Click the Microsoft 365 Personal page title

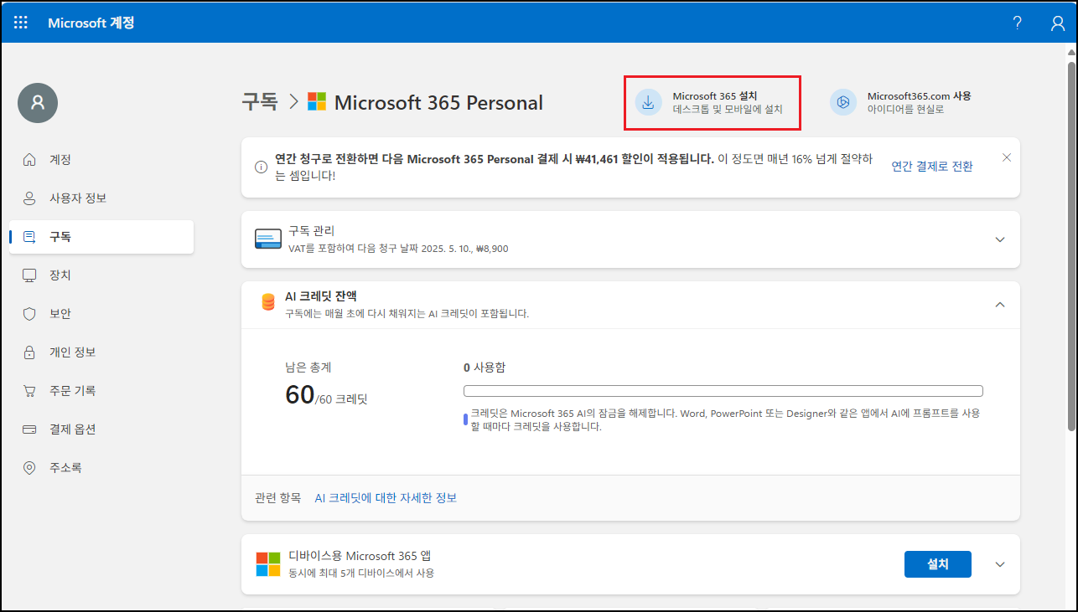coord(438,102)
